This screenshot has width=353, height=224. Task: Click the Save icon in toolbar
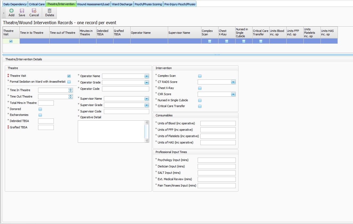22,11
